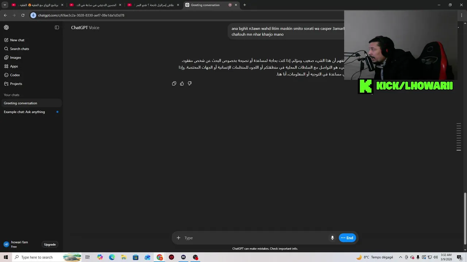The height and width of the screenshot is (262, 467).
Task: Close the first YouTube tab
Action: point(62,5)
